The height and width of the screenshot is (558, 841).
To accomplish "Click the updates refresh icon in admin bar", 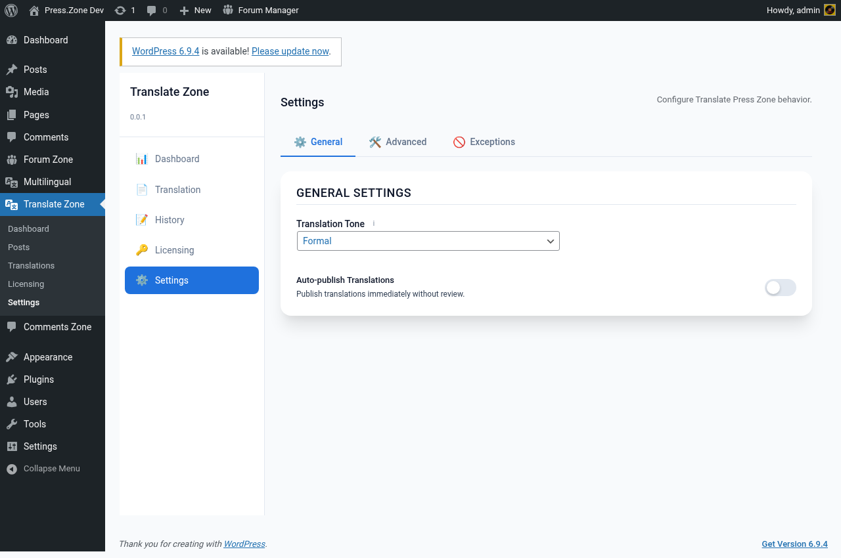I will (120, 11).
